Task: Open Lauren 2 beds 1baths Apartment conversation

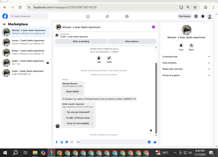Action: pyautogui.click(x=26, y=42)
